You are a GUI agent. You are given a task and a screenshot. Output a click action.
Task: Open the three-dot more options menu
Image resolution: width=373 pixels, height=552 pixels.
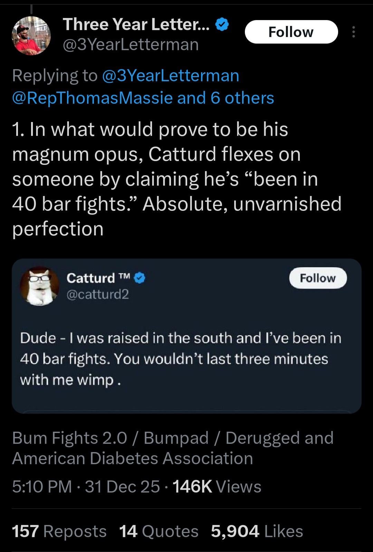pyautogui.click(x=353, y=32)
